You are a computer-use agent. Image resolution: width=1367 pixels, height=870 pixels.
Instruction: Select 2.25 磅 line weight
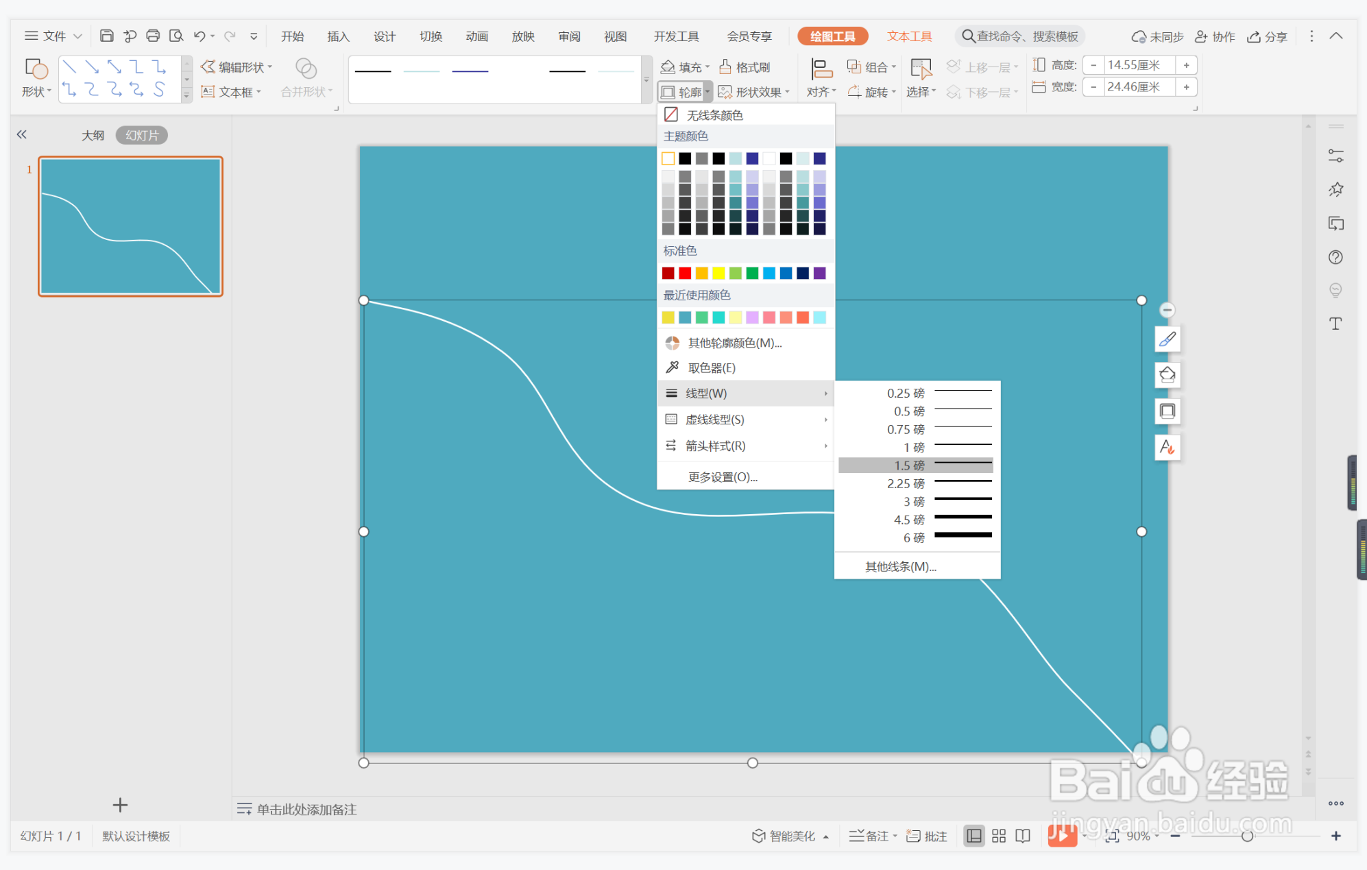pyautogui.click(x=916, y=483)
